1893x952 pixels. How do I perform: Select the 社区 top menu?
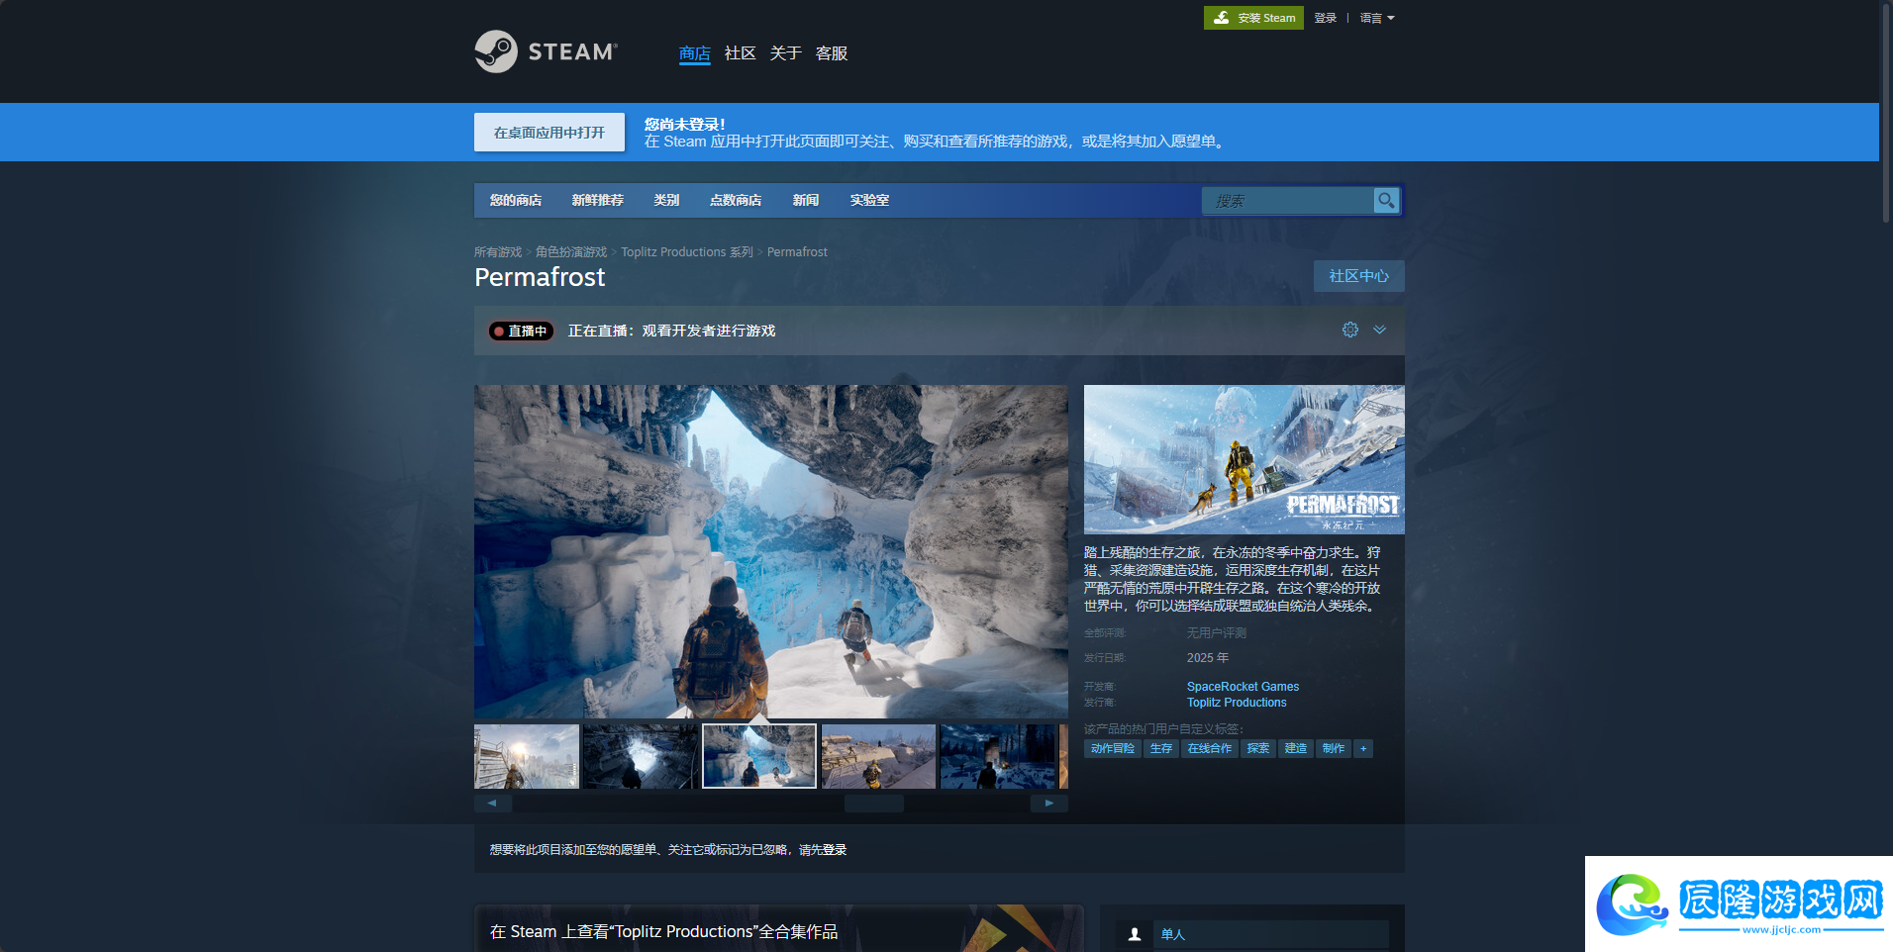tap(741, 53)
